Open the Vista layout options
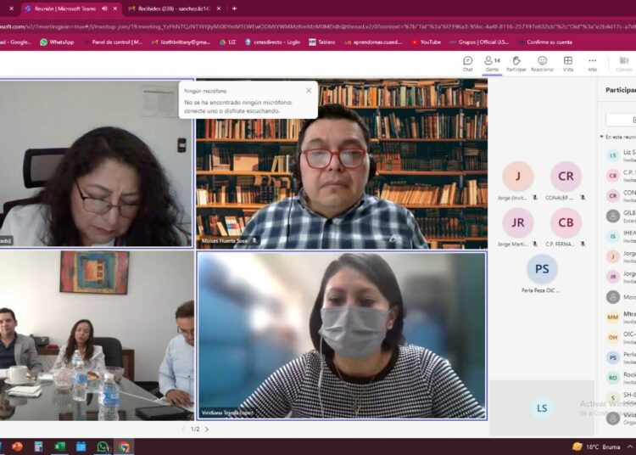Image resolution: width=636 pixels, height=455 pixels. coord(567,63)
